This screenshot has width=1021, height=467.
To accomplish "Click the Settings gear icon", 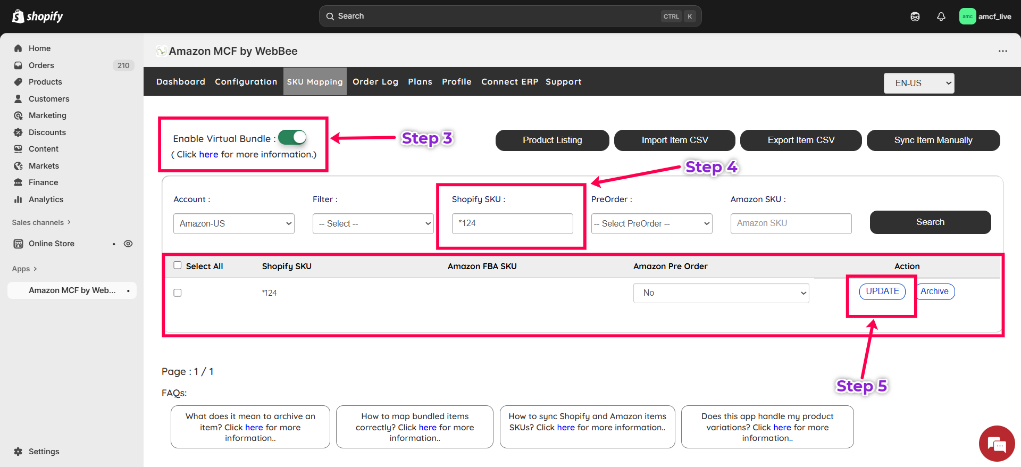I will tap(18, 452).
